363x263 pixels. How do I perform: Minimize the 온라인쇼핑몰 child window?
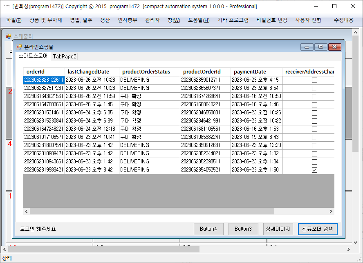pyautogui.click(x=307, y=47)
